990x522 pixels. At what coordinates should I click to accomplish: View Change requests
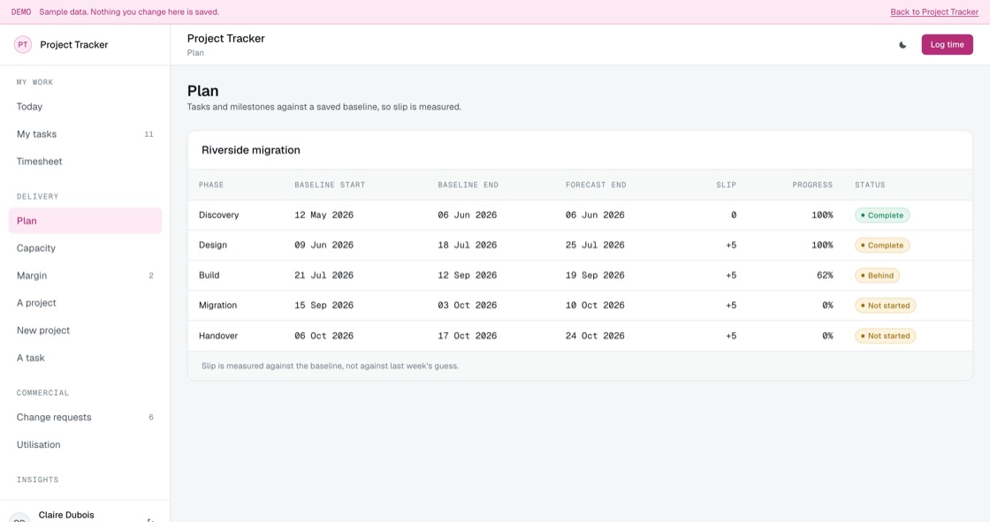(85, 417)
